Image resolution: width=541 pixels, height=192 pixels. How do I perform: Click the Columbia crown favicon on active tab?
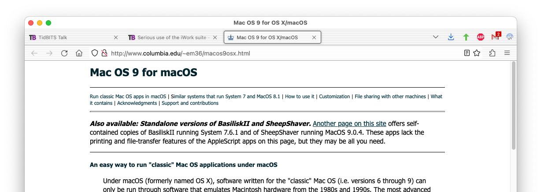[x=230, y=37]
